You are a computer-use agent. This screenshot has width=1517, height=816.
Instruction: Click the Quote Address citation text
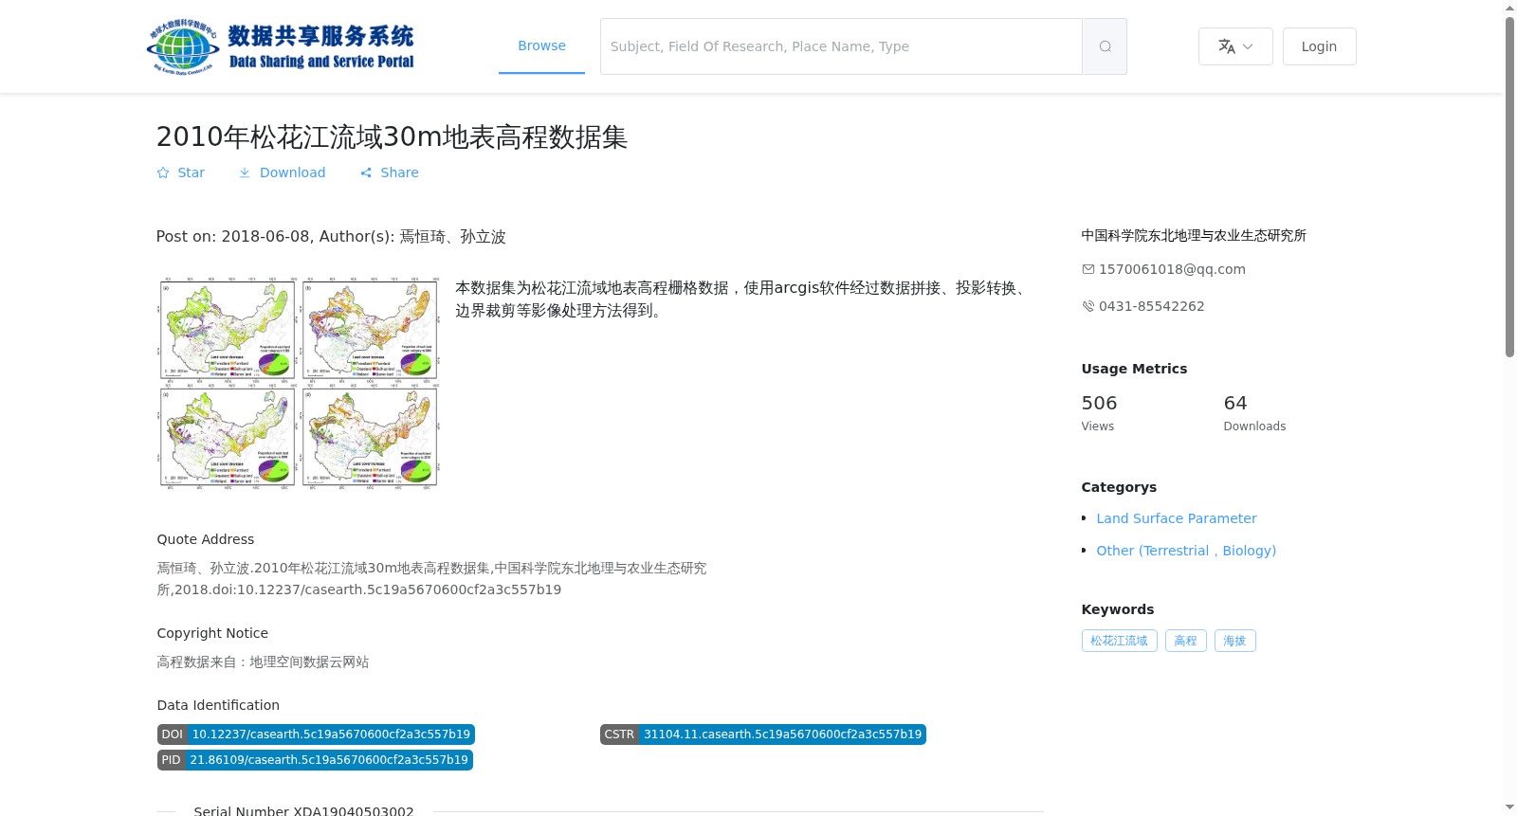click(431, 579)
